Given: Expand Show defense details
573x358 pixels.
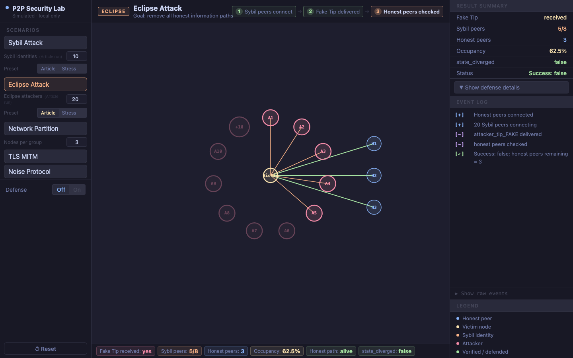Looking at the screenshot, I should [511, 88].
